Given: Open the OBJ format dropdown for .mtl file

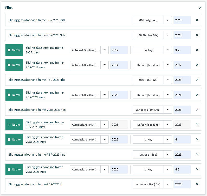Looking at the screenshot, I should [x=168, y=20].
